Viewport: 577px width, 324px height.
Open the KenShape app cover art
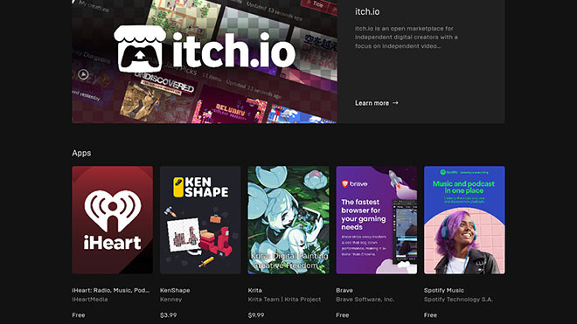pyautogui.click(x=200, y=220)
